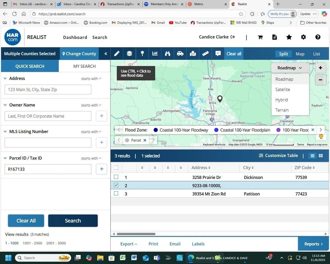The image size is (330, 264).
Task: Click the car drive-time icon
Action: pos(180,54)
